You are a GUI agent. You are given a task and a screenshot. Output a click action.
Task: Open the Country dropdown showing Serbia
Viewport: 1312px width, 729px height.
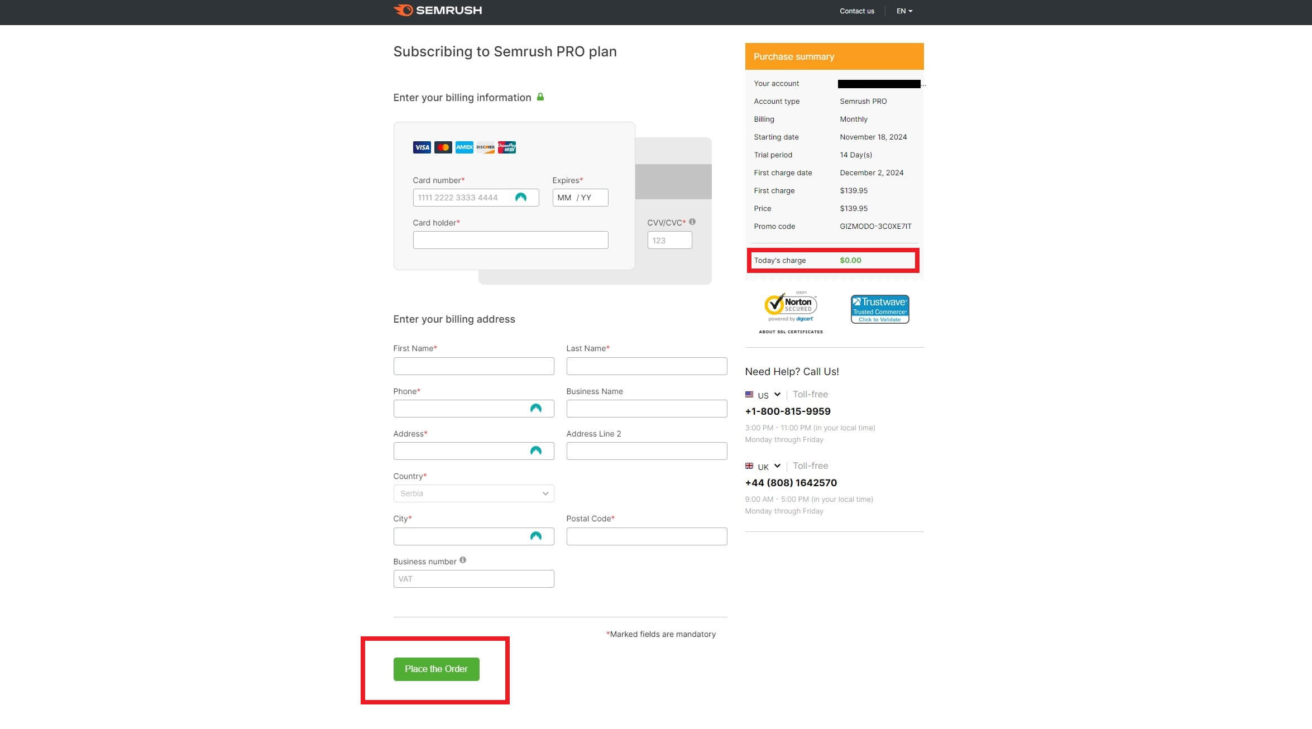[473, 493]
